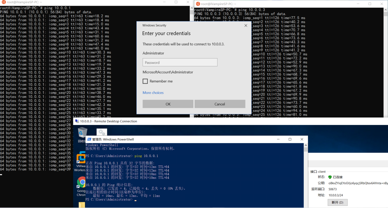
Task: Maximize the PowerShell window
Action: 290,139
